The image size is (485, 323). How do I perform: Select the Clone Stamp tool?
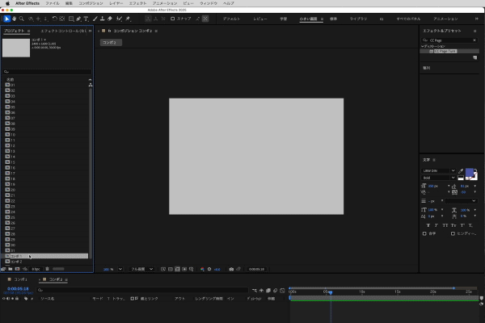pyautogui.click(x=103, y=19)
